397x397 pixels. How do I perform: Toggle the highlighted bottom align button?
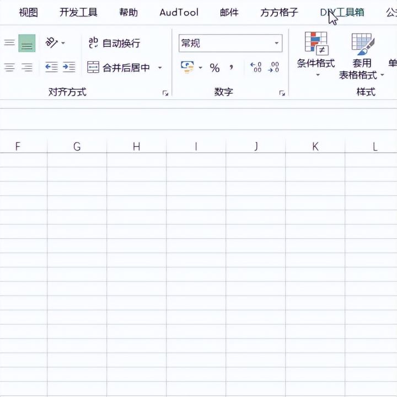pyautogui.click(x=27, y=43)
